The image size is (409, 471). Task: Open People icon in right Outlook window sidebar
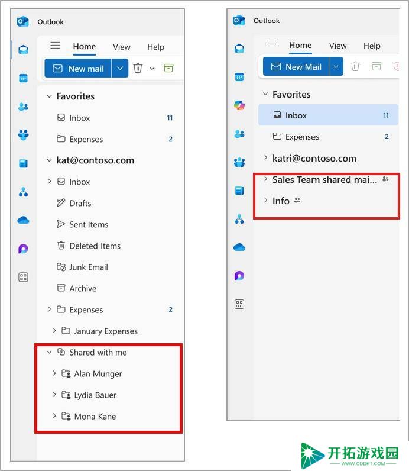point(239,134)
